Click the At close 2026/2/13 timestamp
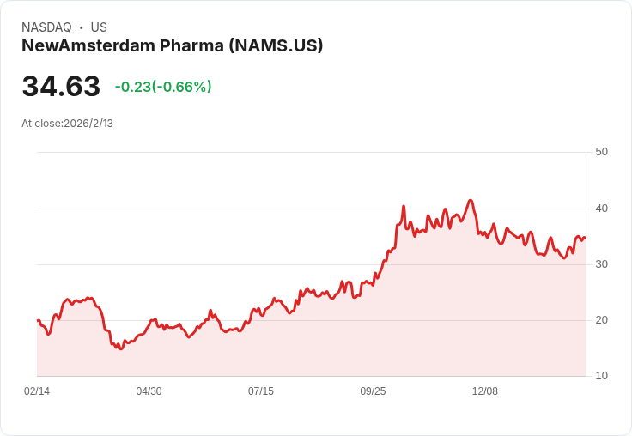632x436 pixels. [67, 124]
